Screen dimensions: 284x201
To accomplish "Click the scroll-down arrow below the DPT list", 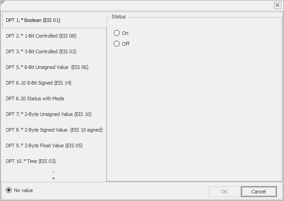I will point(53,178).
